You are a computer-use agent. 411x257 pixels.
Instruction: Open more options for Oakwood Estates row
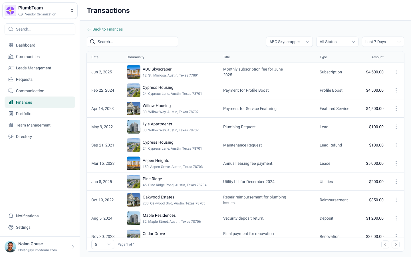[396, 200]
